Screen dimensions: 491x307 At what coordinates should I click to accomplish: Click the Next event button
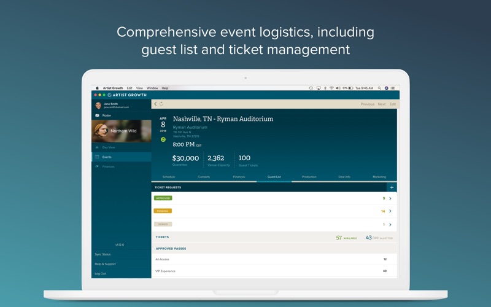click(x=381, y=104)
